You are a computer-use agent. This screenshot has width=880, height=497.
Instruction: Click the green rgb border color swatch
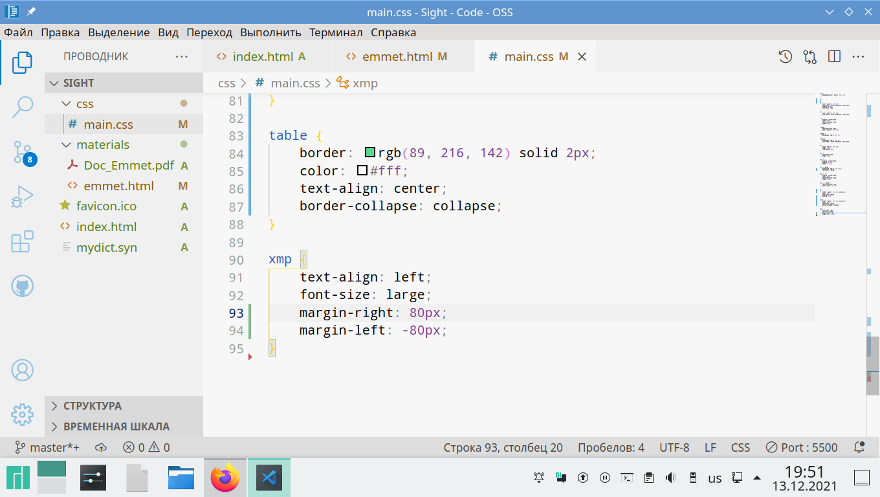click(x=370, y=153)
